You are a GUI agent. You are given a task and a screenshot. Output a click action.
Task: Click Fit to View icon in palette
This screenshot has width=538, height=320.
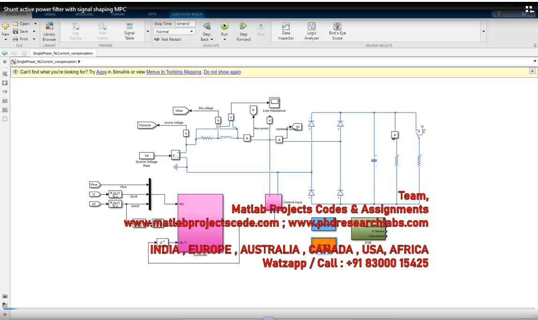[x=5, y=83]
